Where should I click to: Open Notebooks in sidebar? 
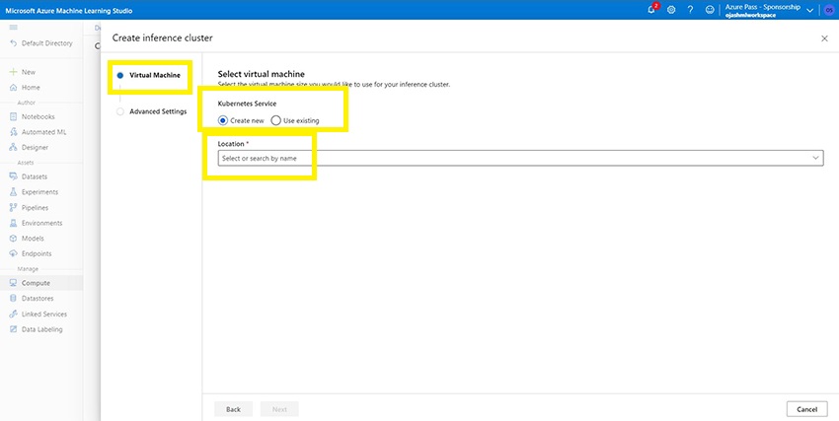tap(33, 116)
